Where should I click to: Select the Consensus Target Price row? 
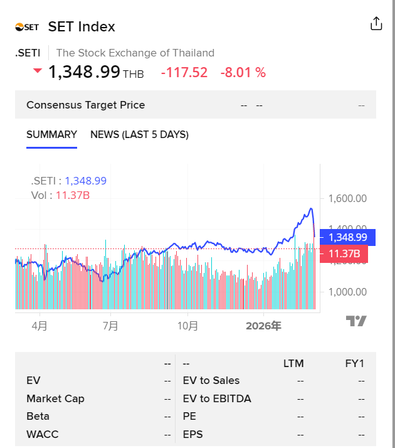[x=85, y=105]
